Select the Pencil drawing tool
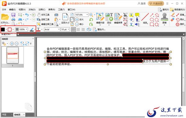Image resolution: width=186 pixels, height=118 pixels. [173, 15]
